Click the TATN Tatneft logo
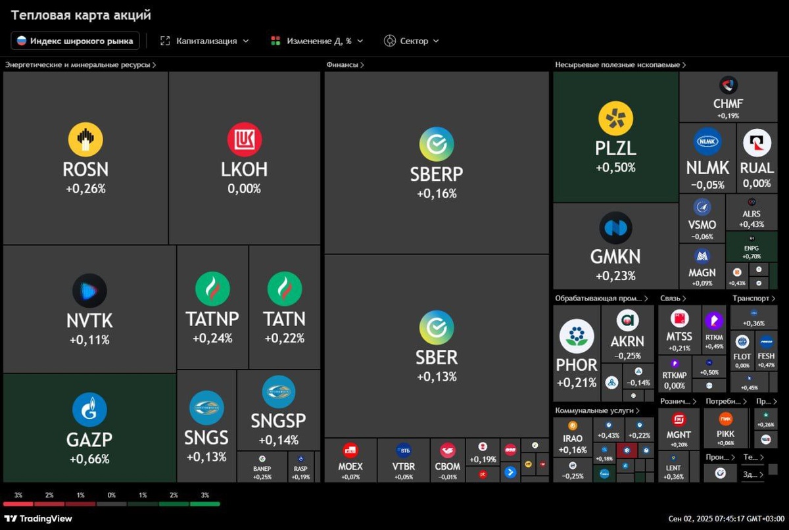The height and width of the screenshot is (530, 789). (284, 289)
